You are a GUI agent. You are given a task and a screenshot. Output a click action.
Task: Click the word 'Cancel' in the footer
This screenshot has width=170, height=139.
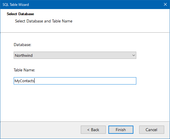(151, 130)
